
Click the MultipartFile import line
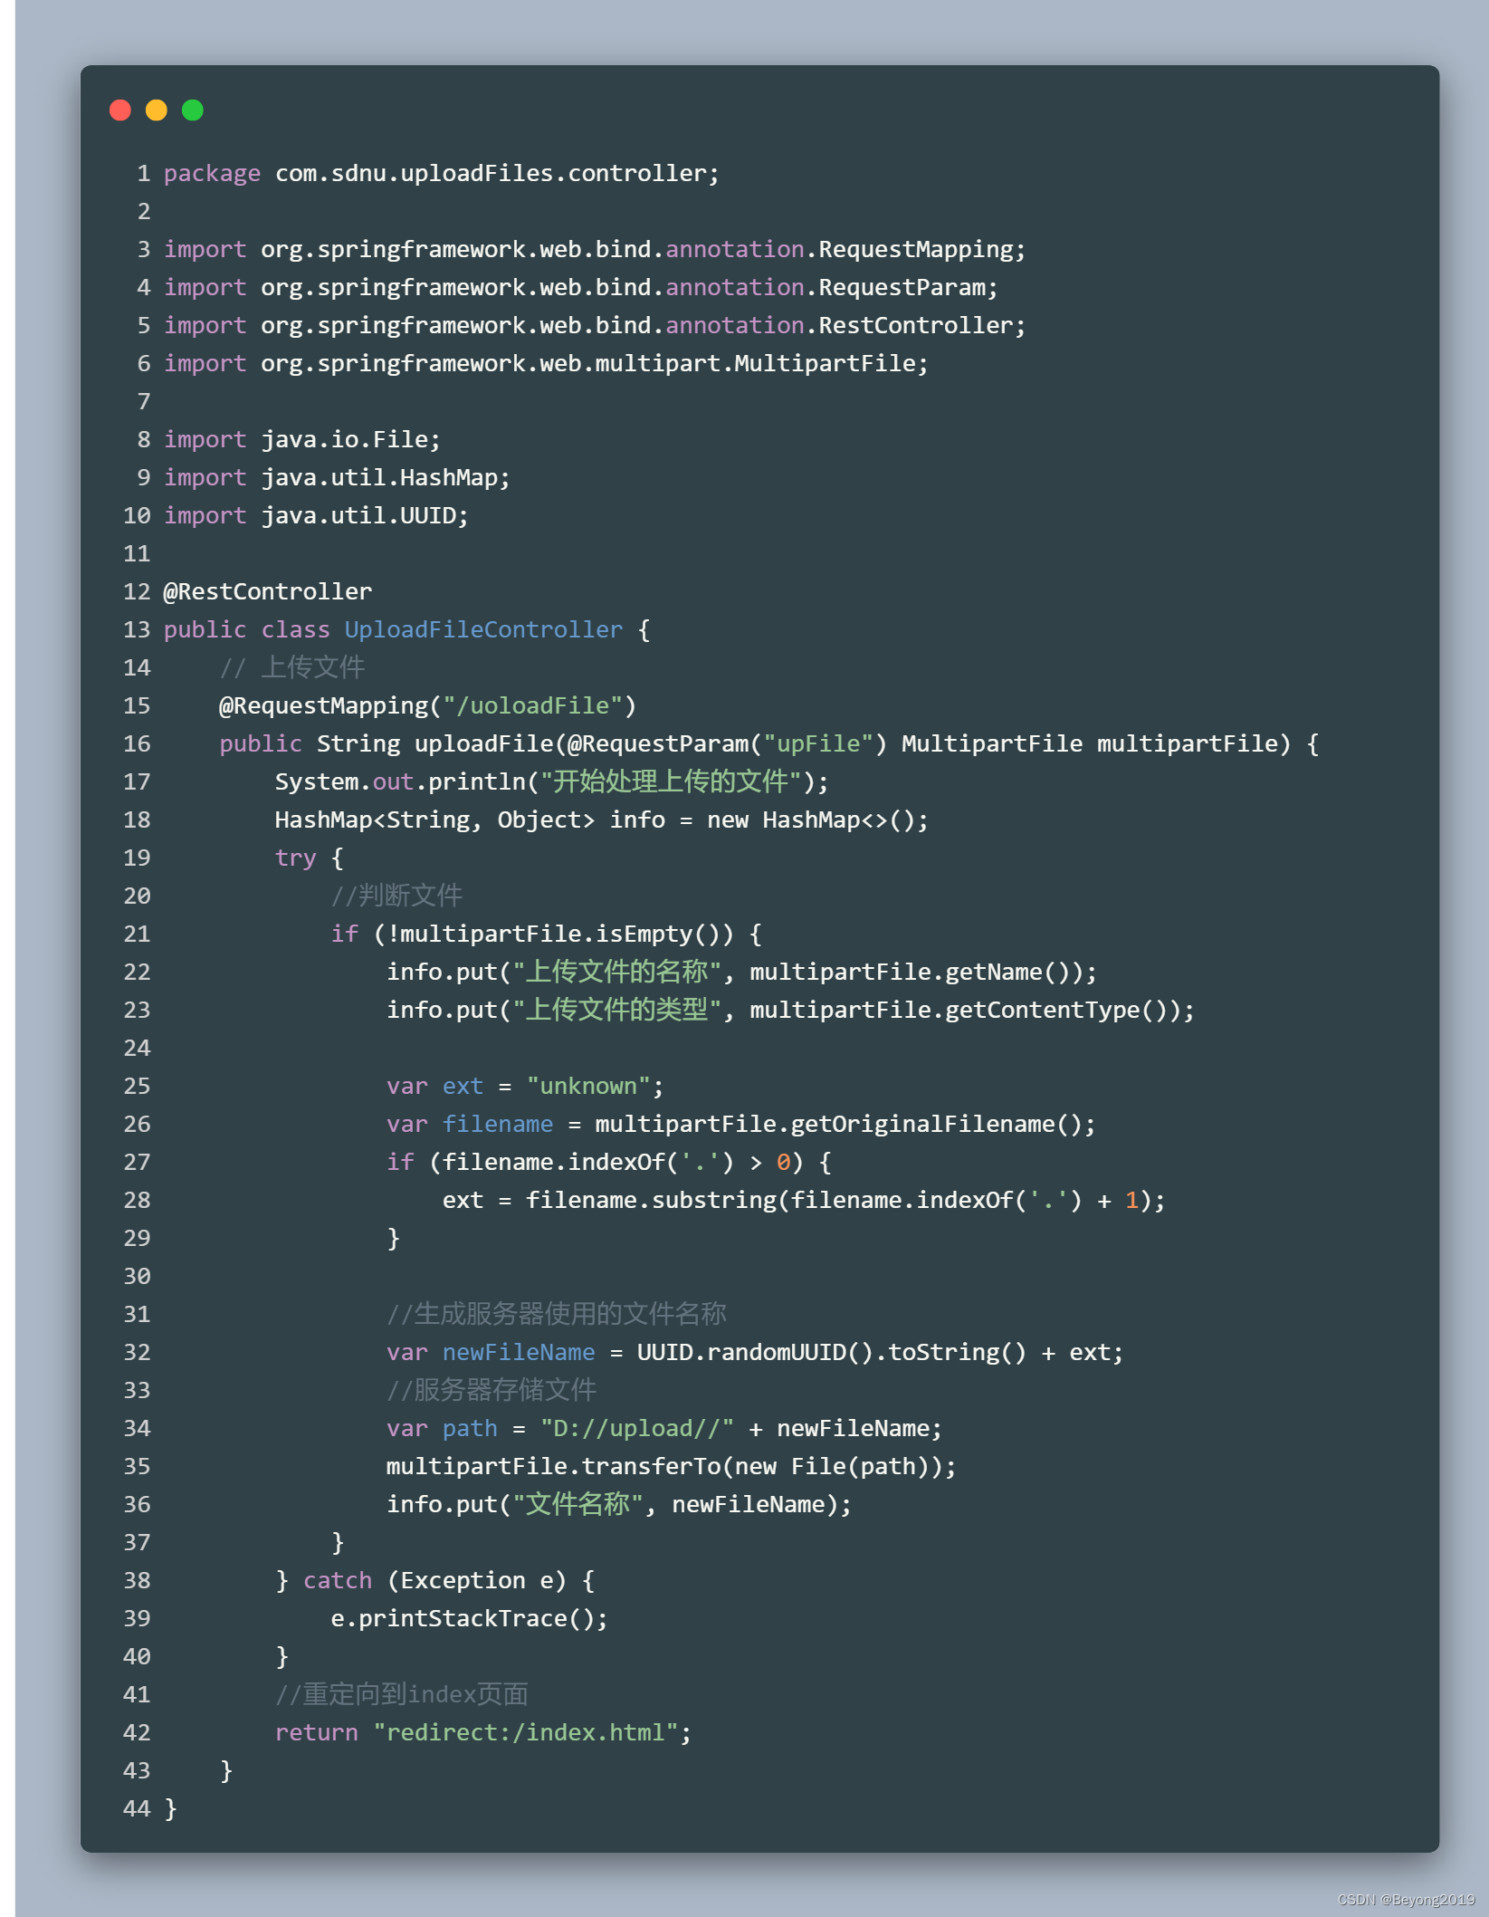click(546, 363)
